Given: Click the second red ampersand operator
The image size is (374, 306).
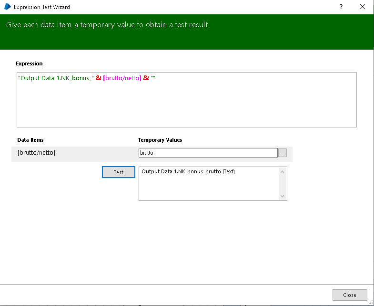Looking at the screenshot, I should 146,78.
